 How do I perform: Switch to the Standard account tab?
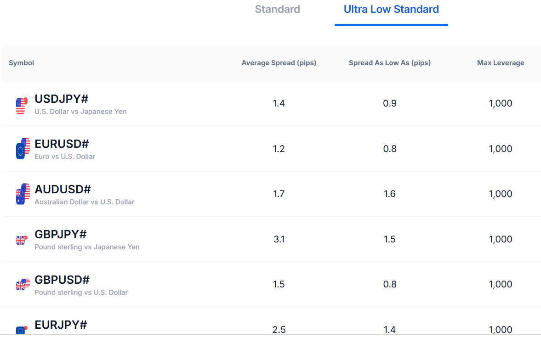click(277, 9)
